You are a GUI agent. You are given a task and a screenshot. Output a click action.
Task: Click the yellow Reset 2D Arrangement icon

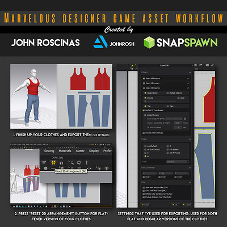pos(53,162)
